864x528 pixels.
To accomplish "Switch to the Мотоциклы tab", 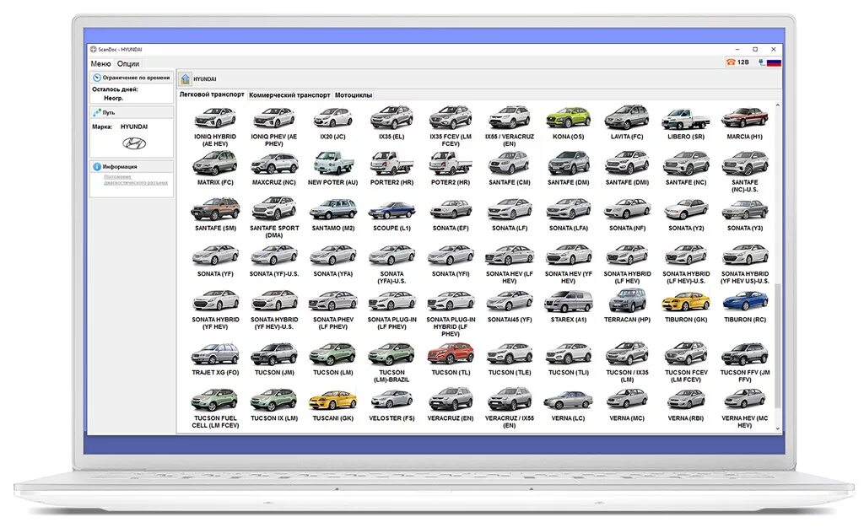I will pos(354,95).
